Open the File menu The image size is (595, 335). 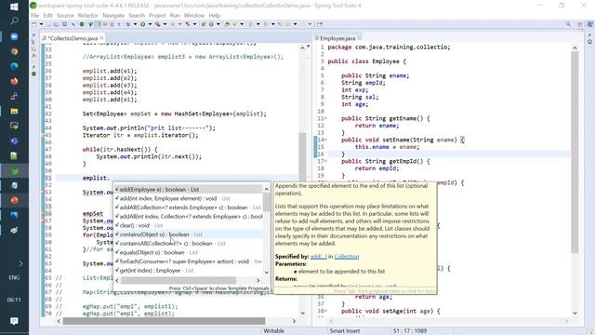pos(35,16)
